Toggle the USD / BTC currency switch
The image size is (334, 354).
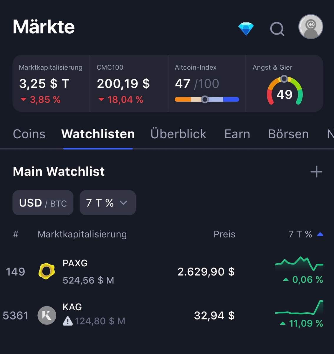[43, 203]
